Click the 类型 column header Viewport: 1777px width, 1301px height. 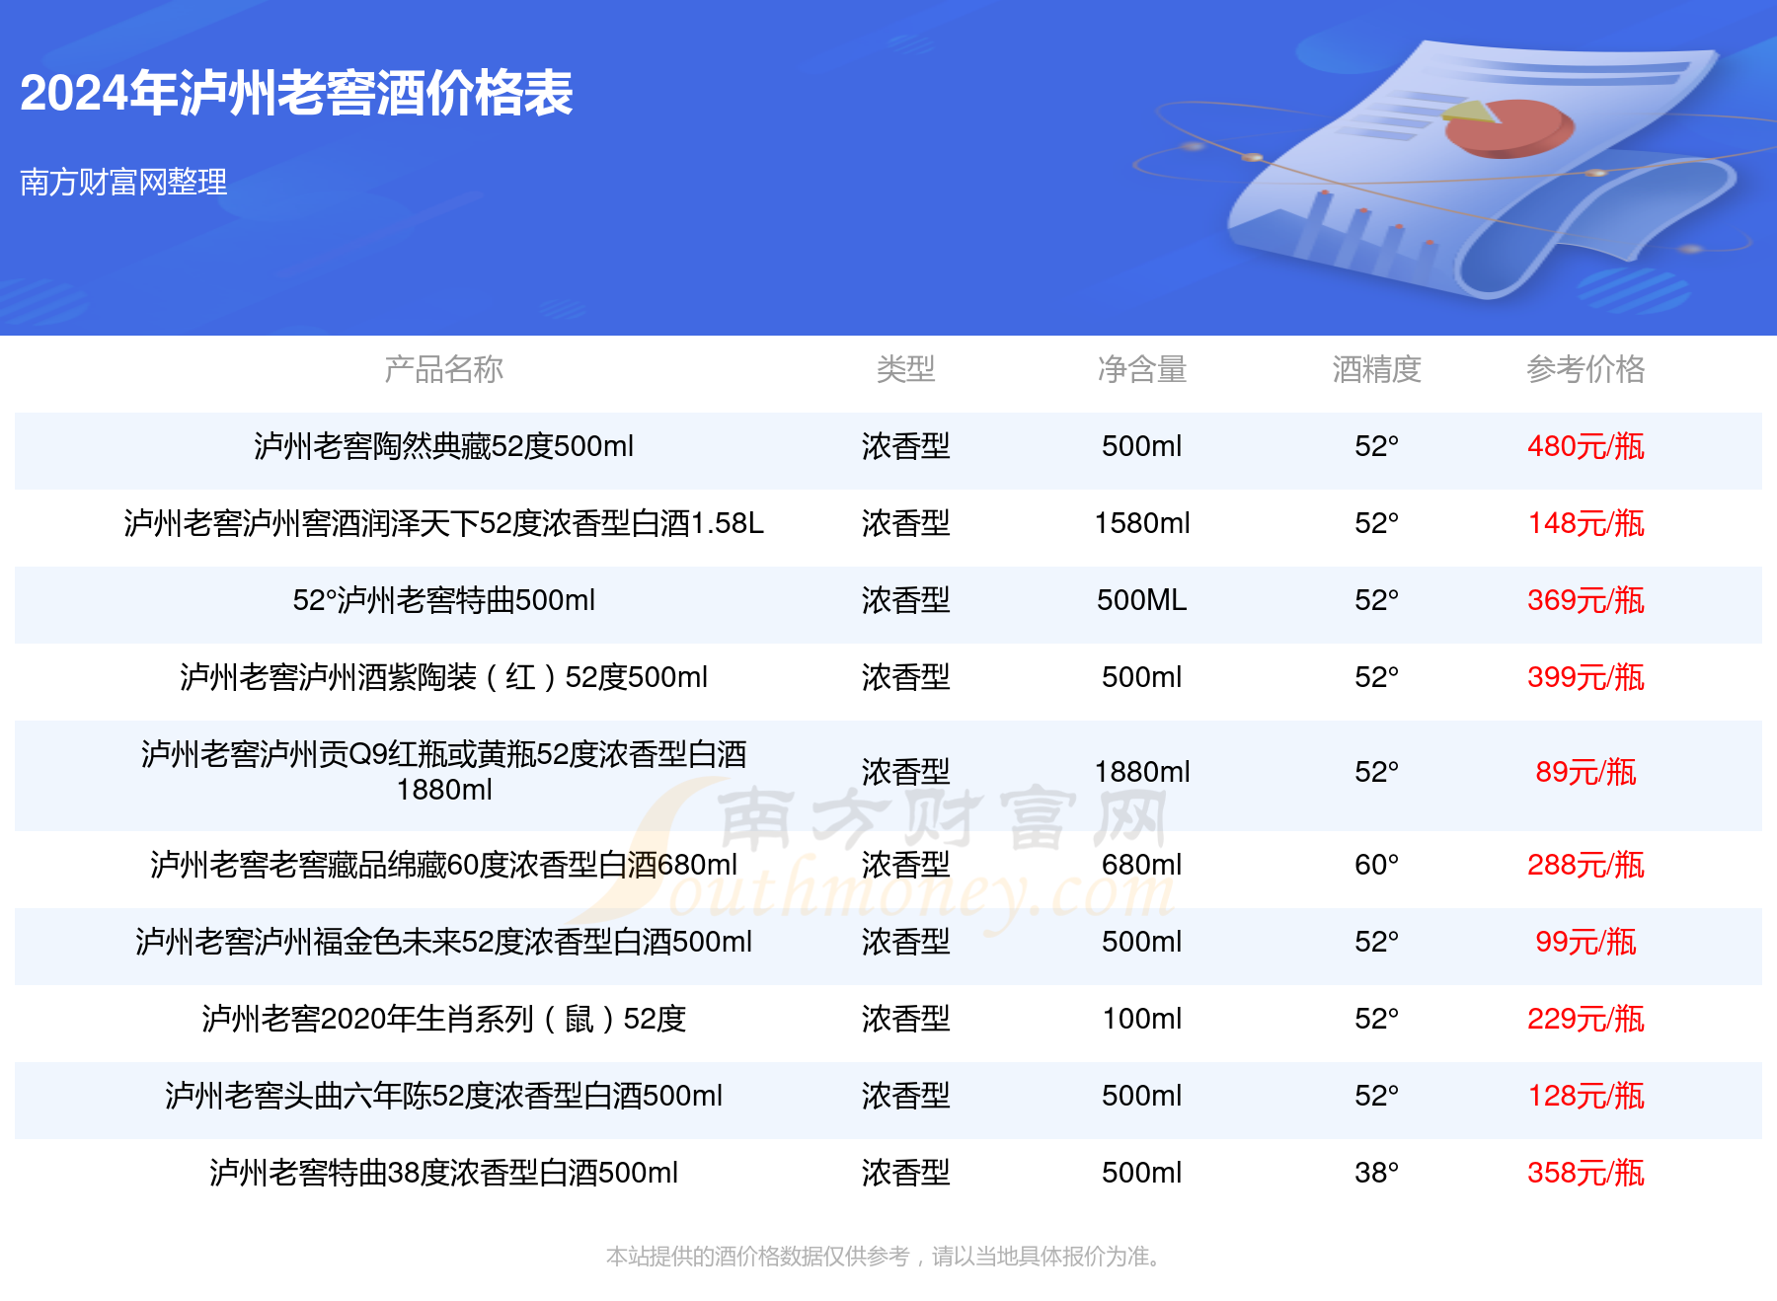[905, 369]
